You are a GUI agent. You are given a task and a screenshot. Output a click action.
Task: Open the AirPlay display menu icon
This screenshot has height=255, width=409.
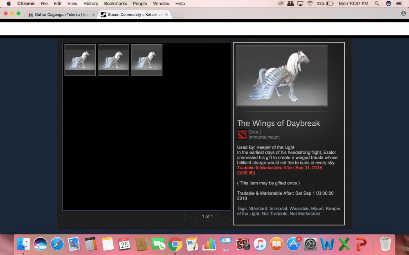point(301,4)
